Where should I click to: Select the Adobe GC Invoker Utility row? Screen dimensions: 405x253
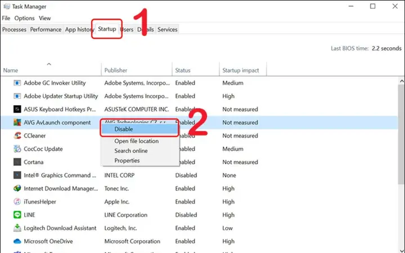click(199, 83)
